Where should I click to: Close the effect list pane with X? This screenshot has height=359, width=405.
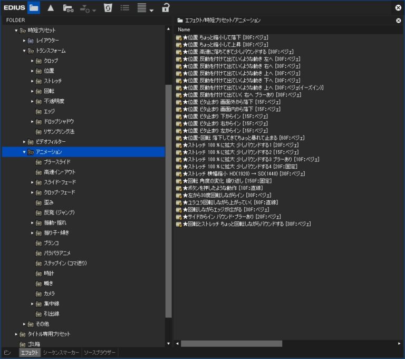[x=399, y=21]
